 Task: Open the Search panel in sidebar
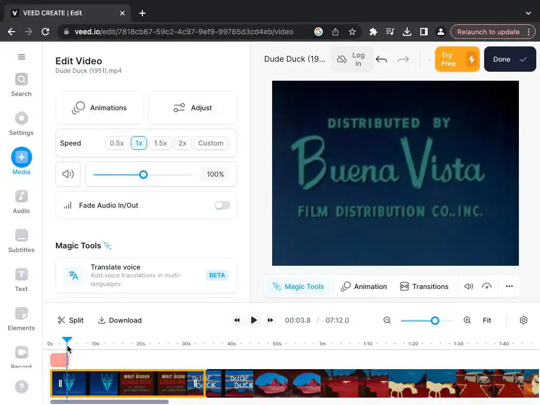click(x=21, y=85)
